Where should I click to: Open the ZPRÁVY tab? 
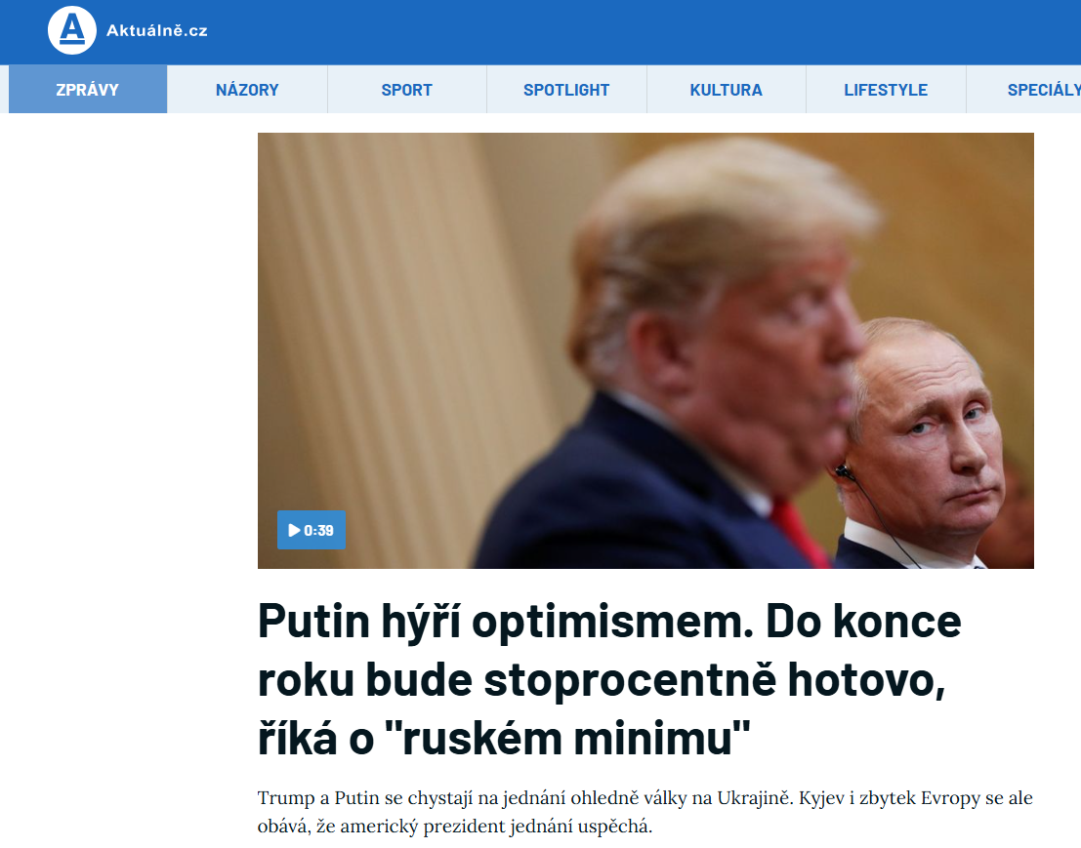(88, 90)
